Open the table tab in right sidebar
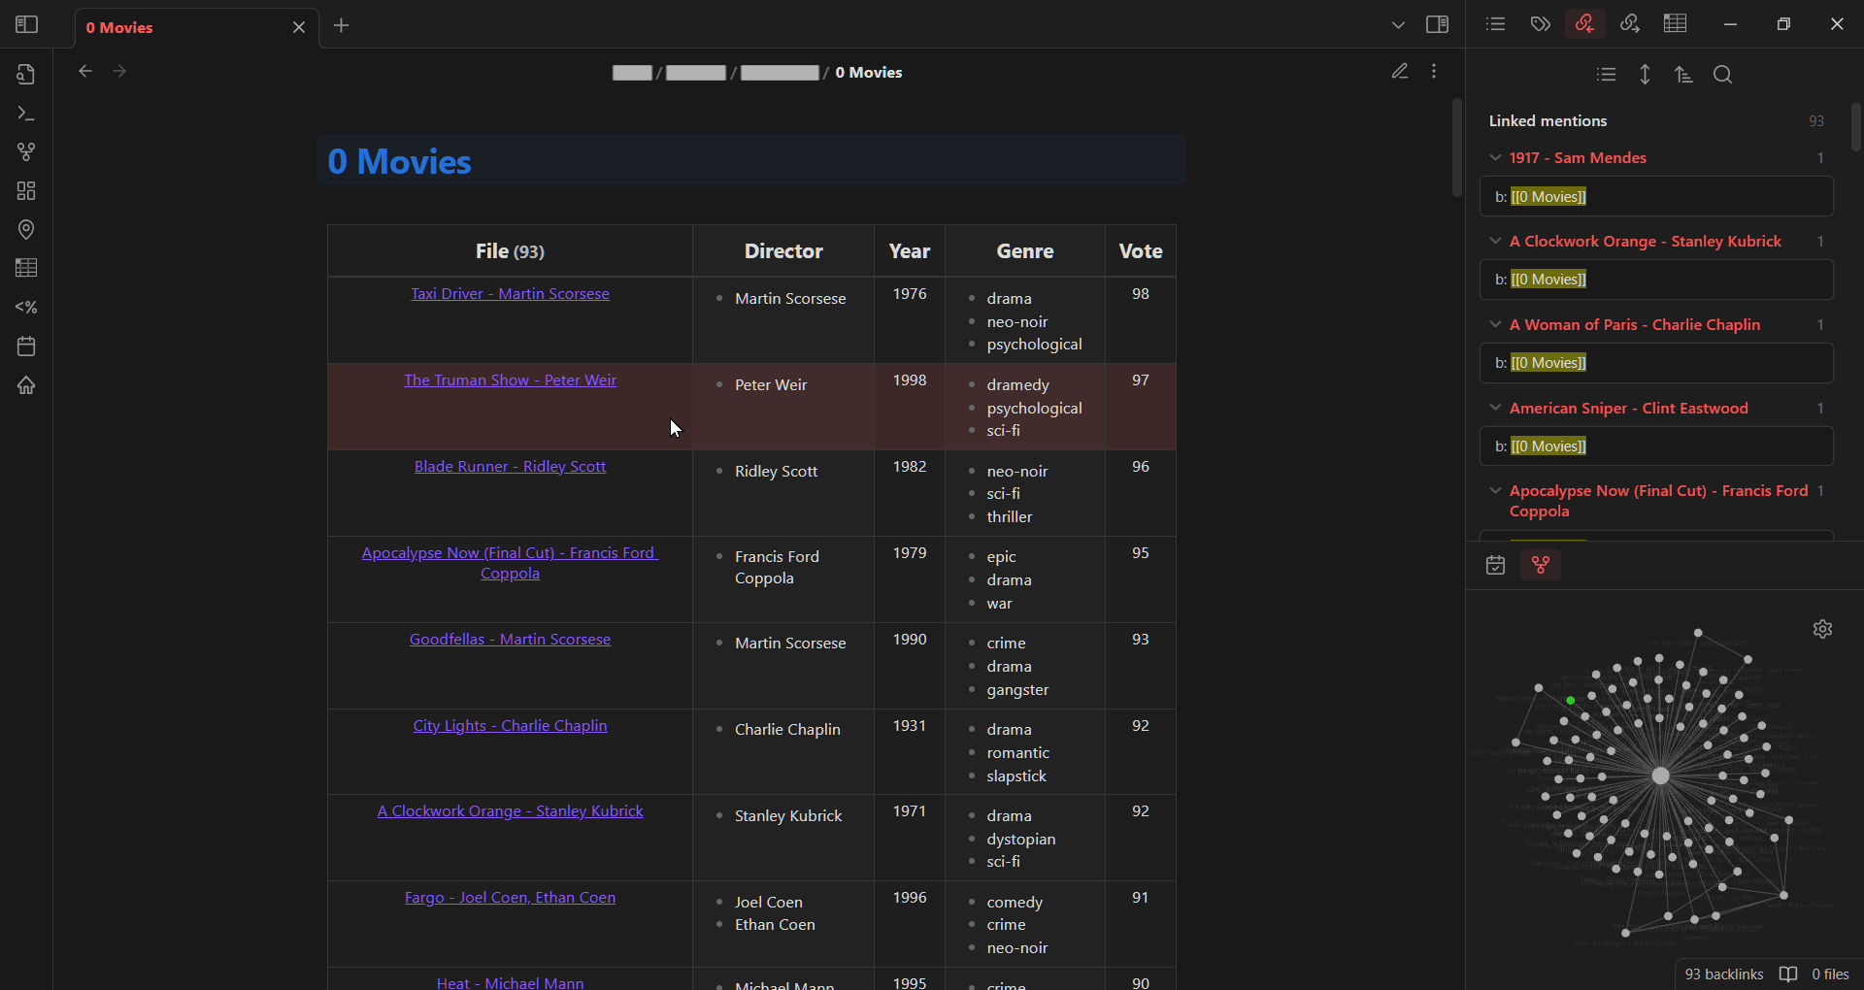The height and width of the screenshot is (990, 1864). point(1676,24)
